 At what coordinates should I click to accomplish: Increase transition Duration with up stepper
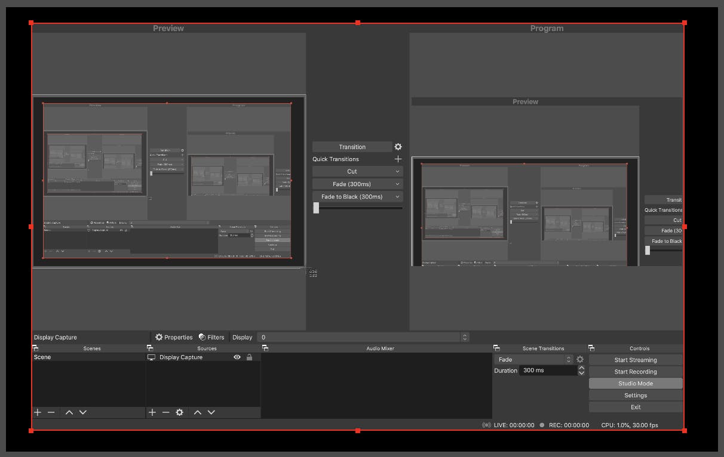(x=581, y=368)
